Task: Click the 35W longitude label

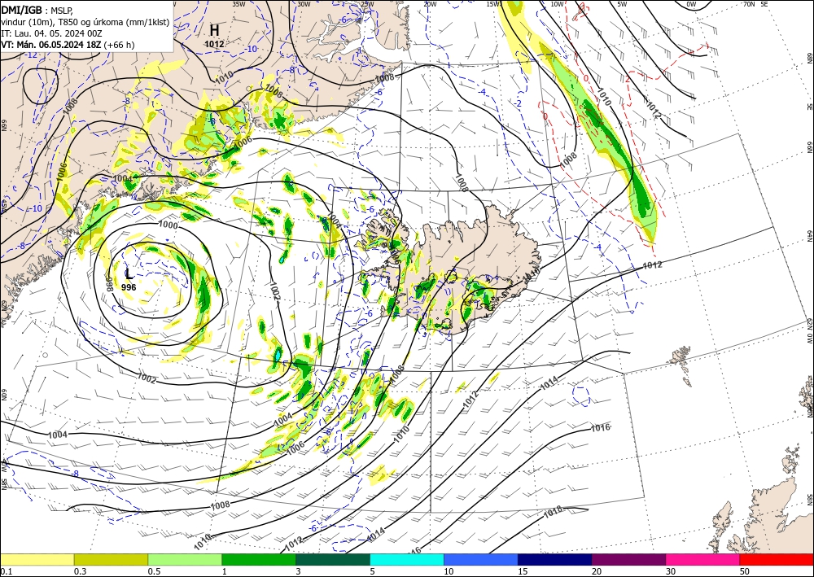Action: click(x=239, y=4)
